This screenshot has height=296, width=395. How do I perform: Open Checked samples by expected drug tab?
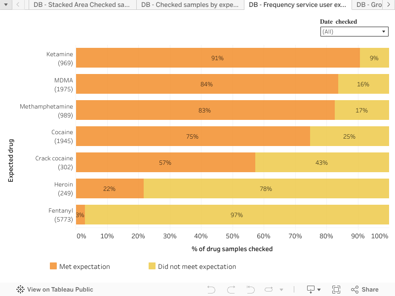point(190,5)
